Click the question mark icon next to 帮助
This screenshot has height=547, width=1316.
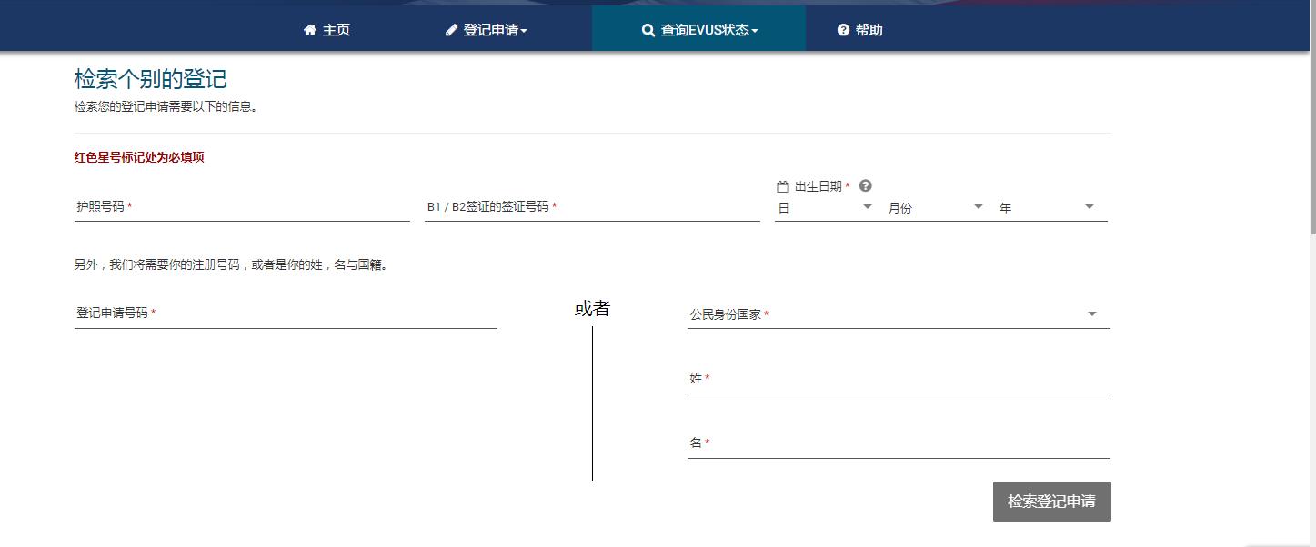pyautogui.click(x=841, y=29)
